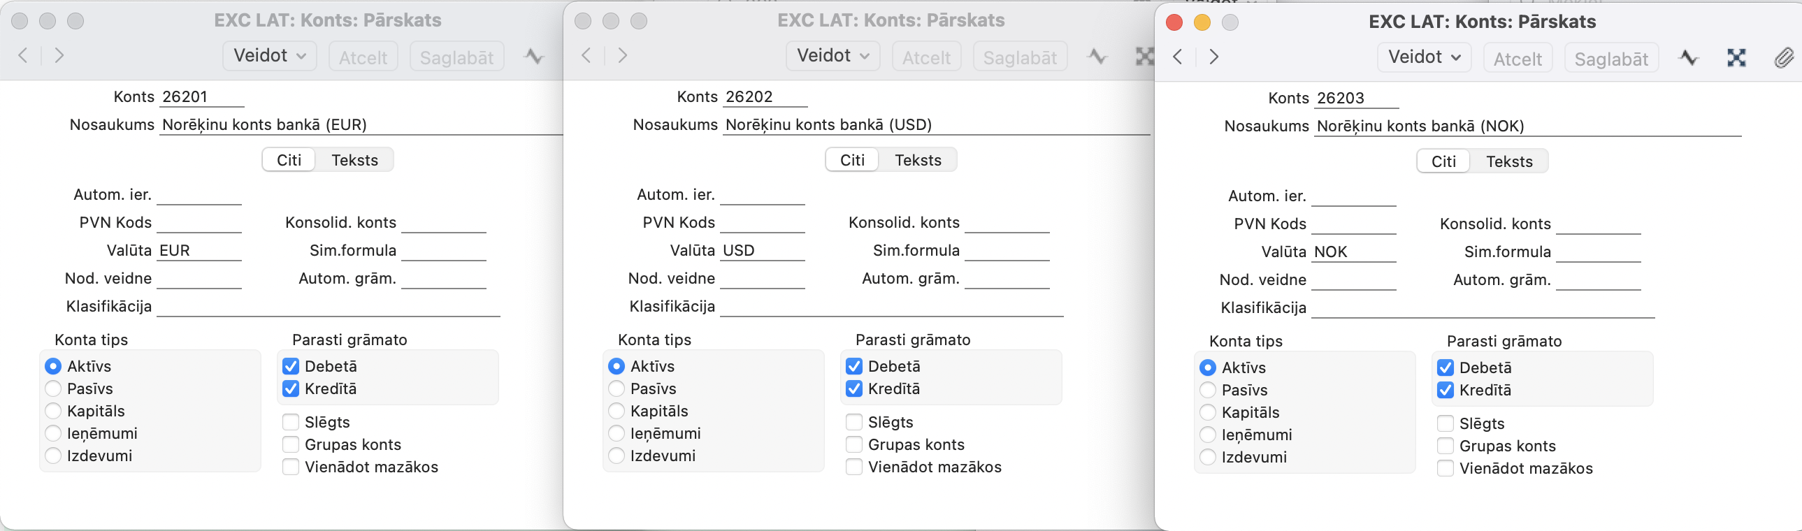Tick Grupas konts in the USD account window

click(854, 444)
